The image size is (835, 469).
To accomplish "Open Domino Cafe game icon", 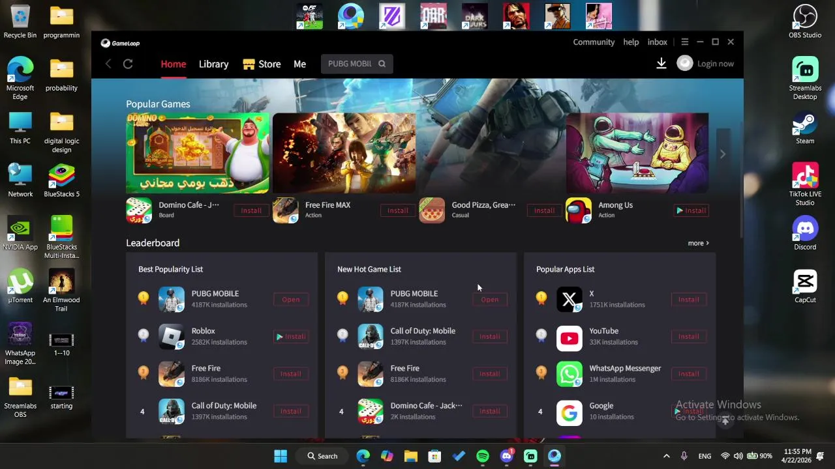I will pos(139,210).
